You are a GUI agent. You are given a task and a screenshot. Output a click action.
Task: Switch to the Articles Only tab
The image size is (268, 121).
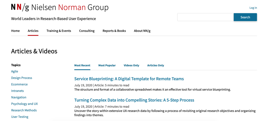click(x=156, y=65)
